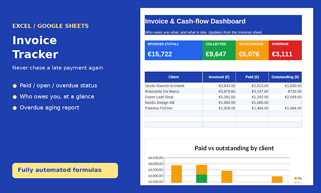
Task: Select the 'Studio Bianchi Architetti' client cell
Action: pos(174,86)
